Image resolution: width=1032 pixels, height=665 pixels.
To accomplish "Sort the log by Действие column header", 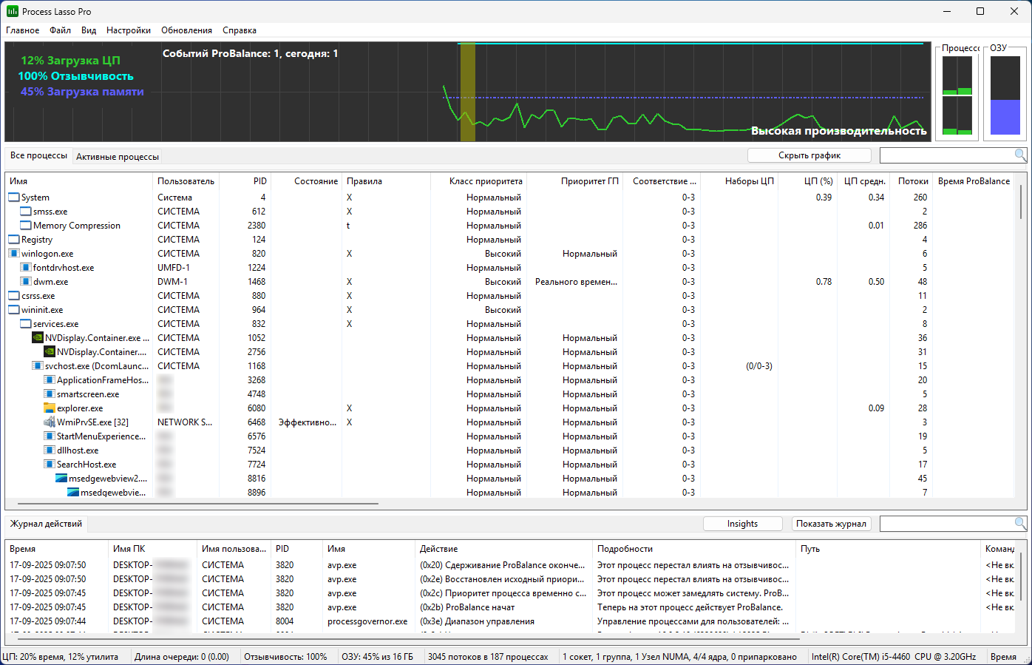I will click(x=504, y=549).
